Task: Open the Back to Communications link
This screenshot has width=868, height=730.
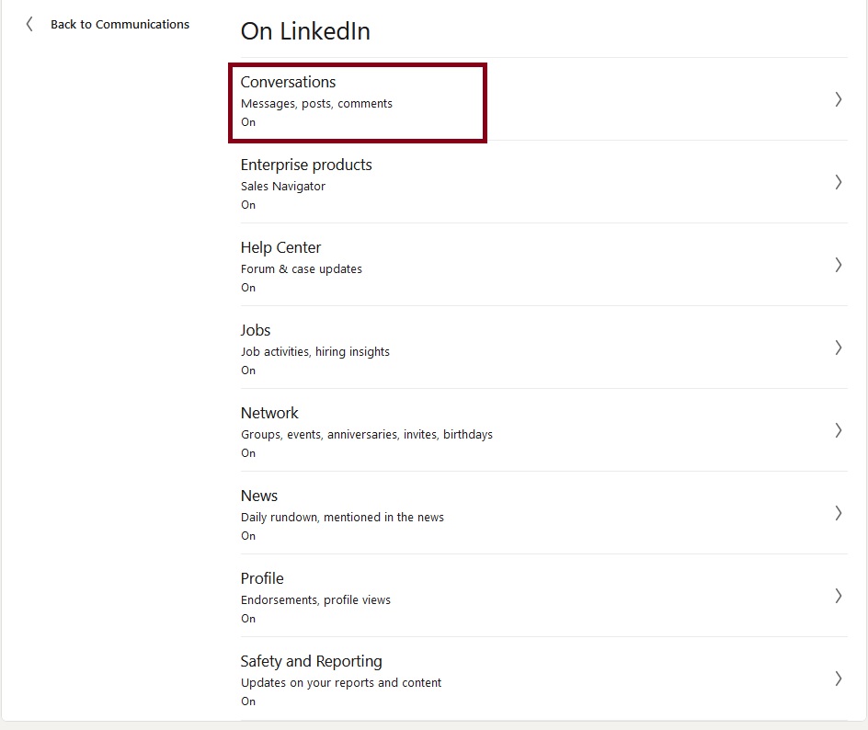Action: point(120,25)
